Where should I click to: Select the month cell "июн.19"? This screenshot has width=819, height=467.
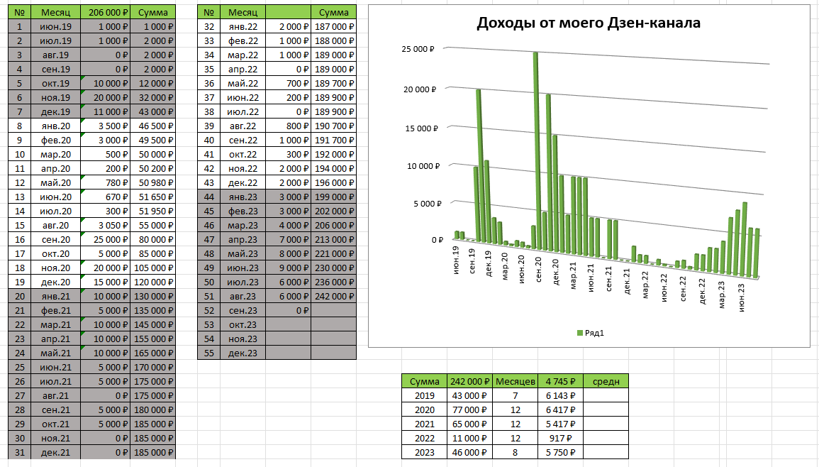tap(56, 27)
